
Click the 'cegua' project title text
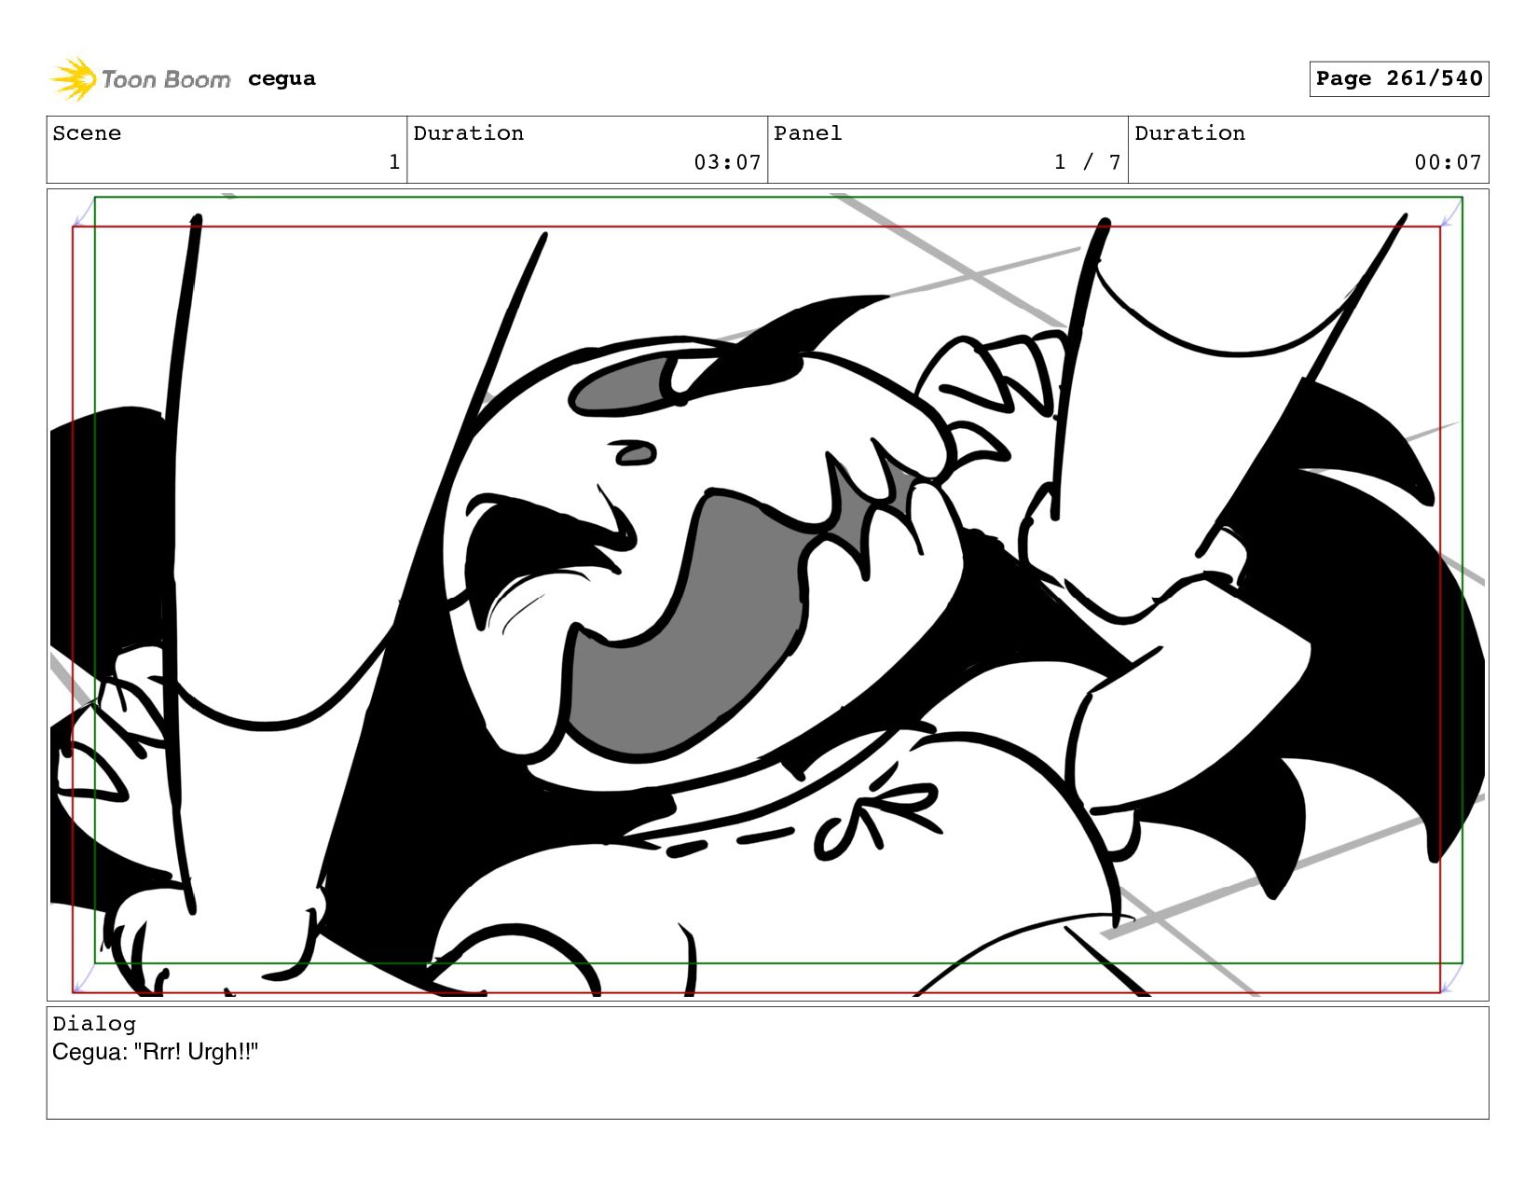click(x=282, y=79)
